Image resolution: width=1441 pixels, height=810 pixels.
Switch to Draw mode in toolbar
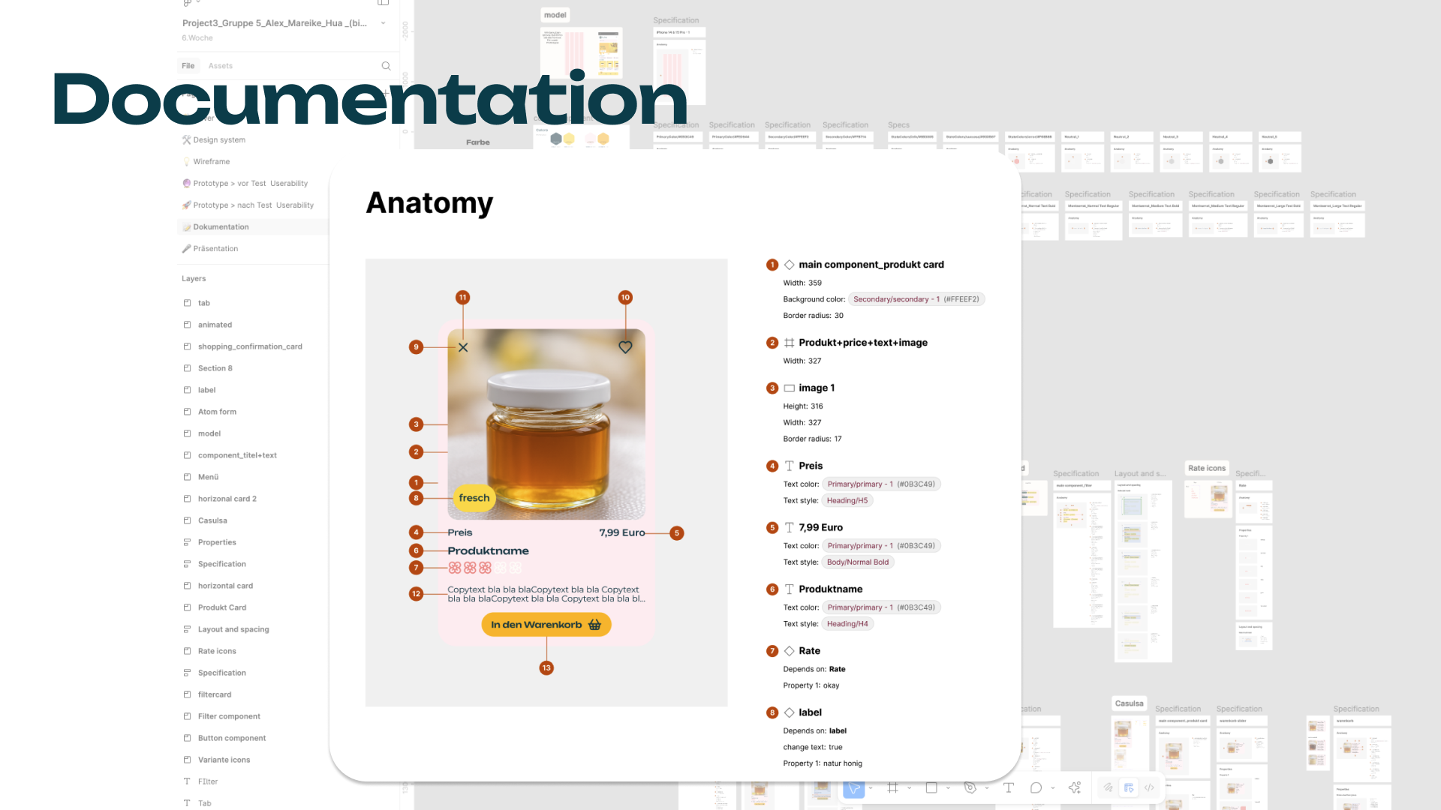pos(1108,788)
